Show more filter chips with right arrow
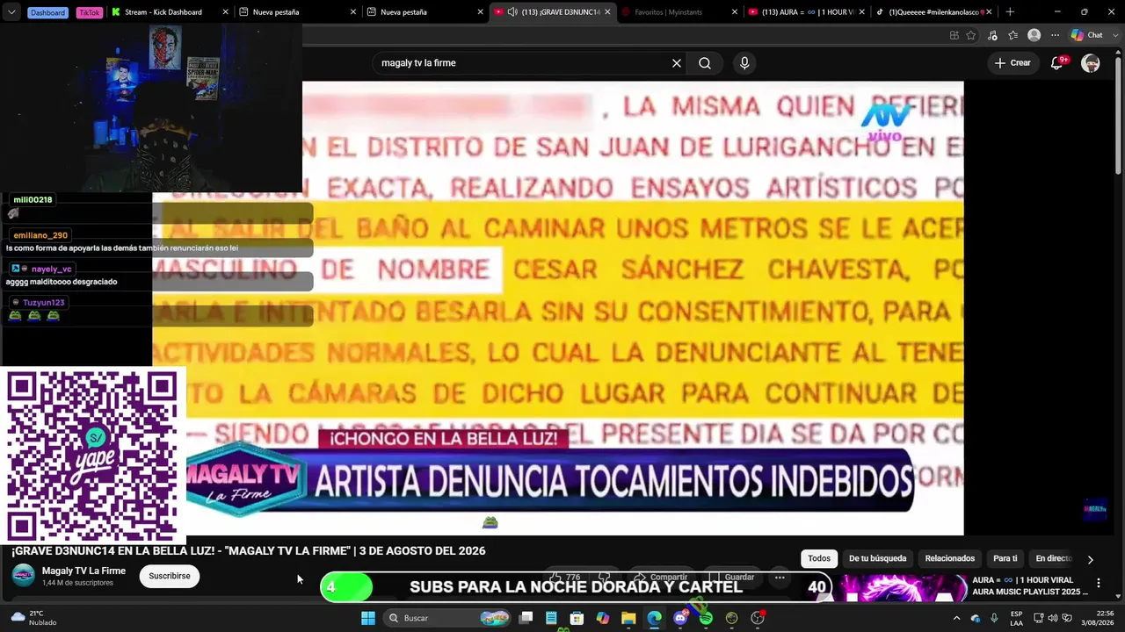The height and width of the screenshot is (632, 1125). coord(1090,559)
